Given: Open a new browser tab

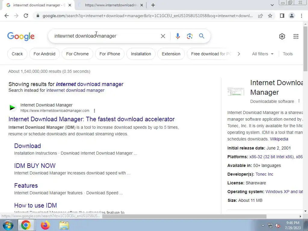Looking at the screenshot, I should tap(153, 5).
